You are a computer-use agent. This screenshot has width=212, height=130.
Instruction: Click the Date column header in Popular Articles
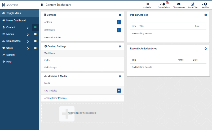click(x=197, y=26)
